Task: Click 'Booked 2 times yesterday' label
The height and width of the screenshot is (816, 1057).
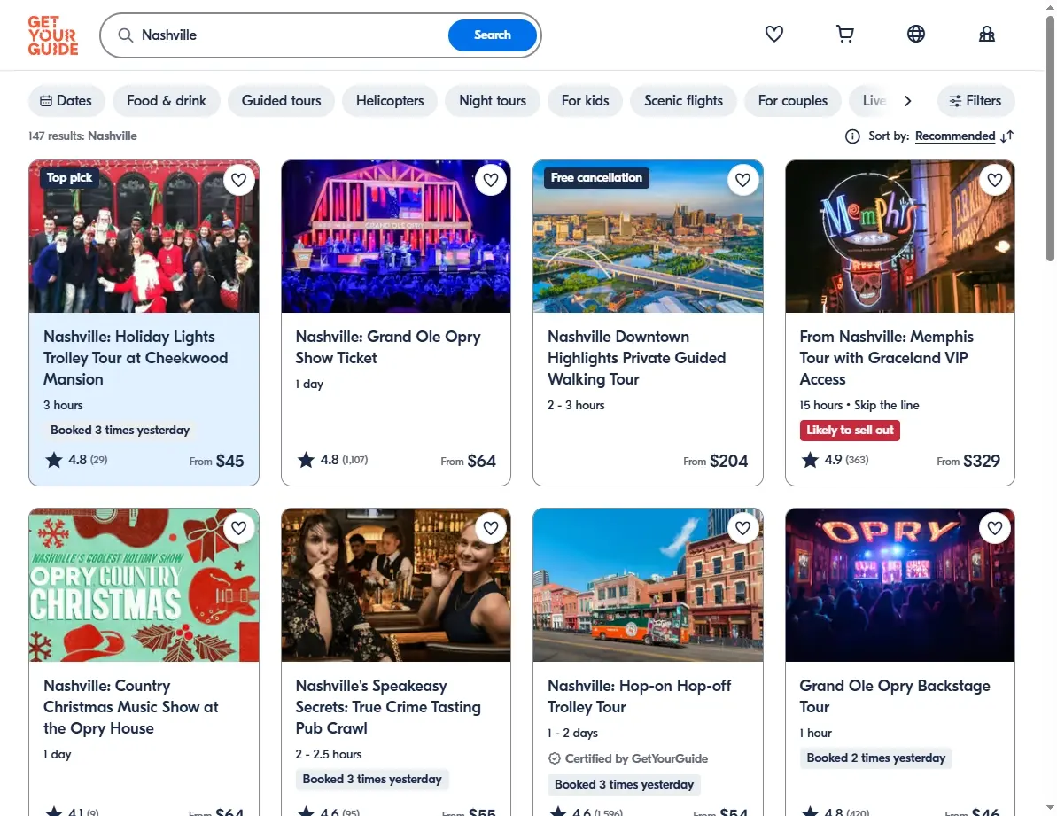Action: (875, 758)
